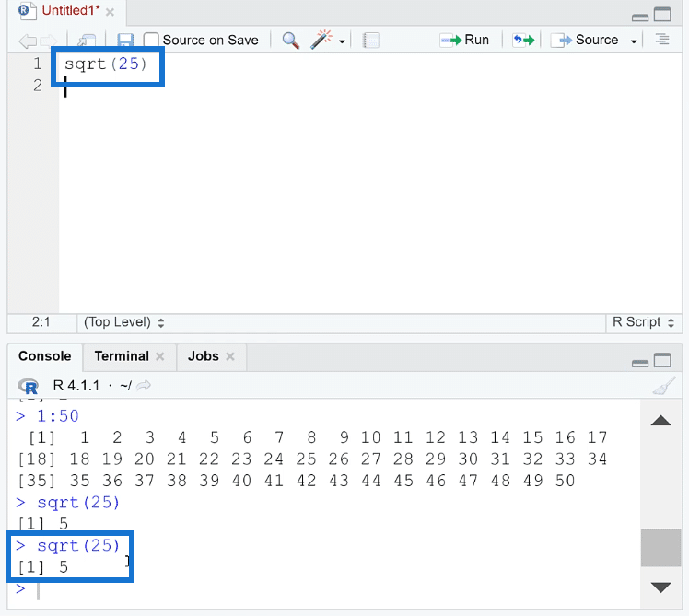The image size is (689, 616).
Task: Enable the Source on Save checkbox
Action: pos(151,40)
